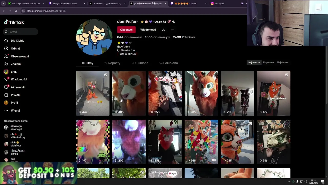Open the video with 316 views

(x=273, y=142)
